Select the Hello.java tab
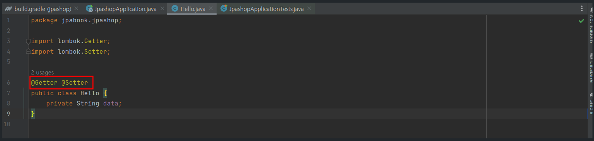 (193, 9)
